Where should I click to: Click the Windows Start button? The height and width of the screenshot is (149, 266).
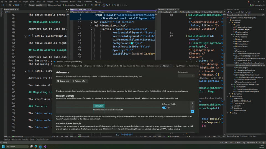click(x=3, y=147)
